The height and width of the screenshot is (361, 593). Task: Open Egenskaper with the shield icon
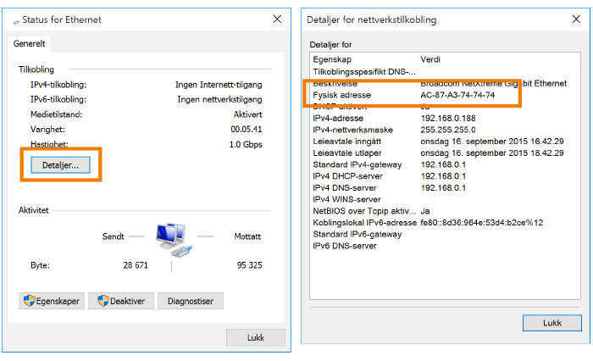(53, 301)
